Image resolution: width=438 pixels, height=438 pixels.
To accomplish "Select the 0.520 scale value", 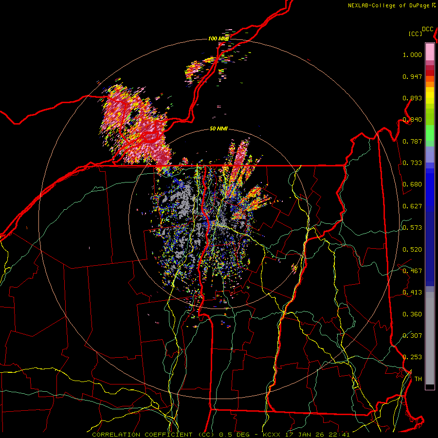I will pos(412,250).
